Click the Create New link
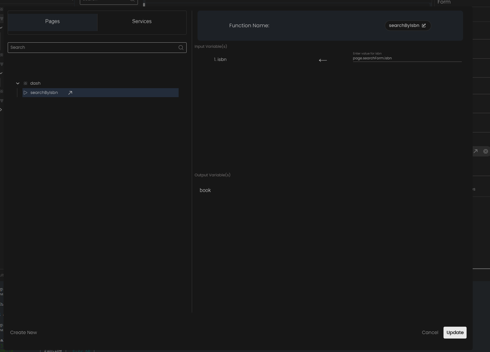 [23, 332]
